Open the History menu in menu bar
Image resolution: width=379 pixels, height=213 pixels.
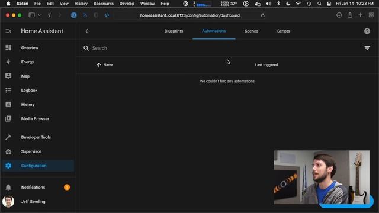(x=81, y=4)
